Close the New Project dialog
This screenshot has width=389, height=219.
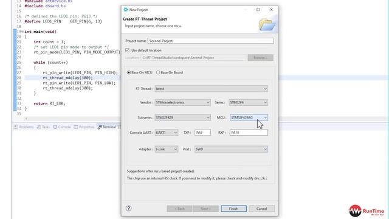tap(272, 10)
